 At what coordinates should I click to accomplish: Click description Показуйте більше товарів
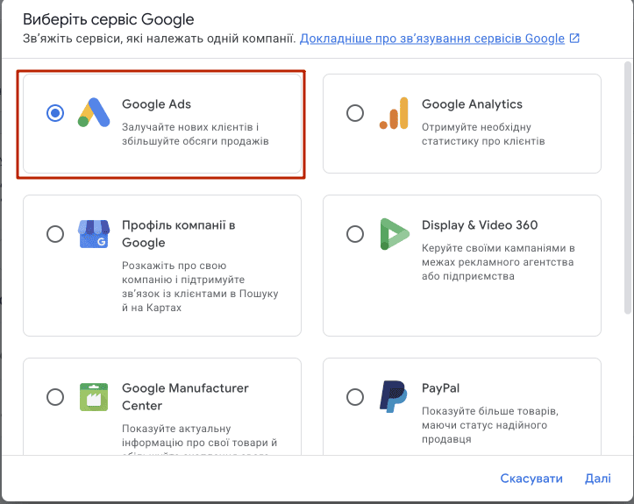[490, 425]
